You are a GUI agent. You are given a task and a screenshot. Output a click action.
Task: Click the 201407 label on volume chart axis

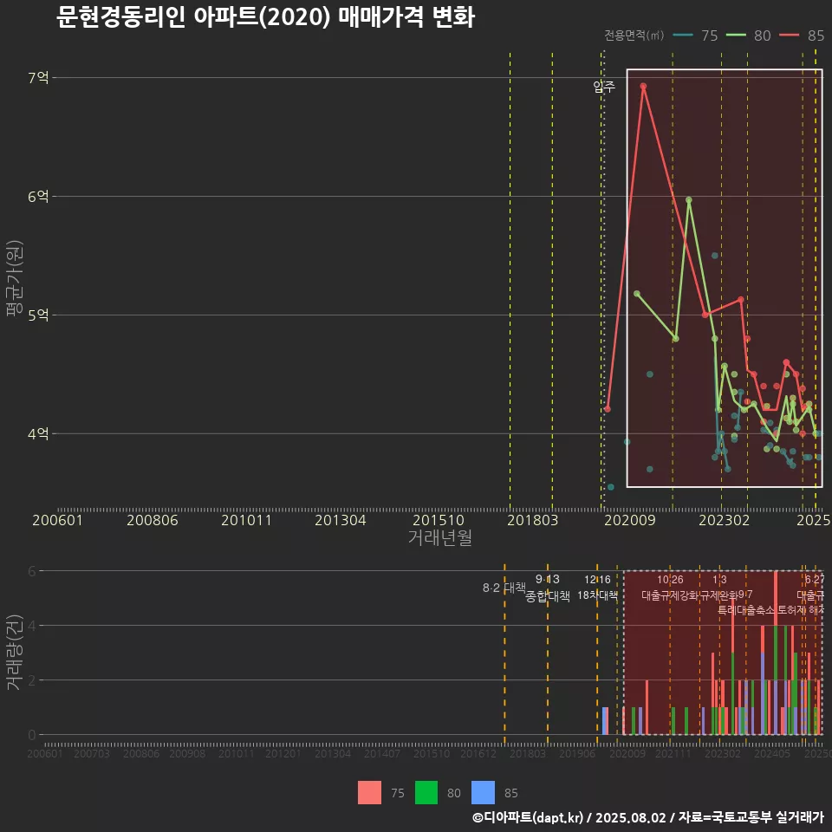[x=382, y=753]
